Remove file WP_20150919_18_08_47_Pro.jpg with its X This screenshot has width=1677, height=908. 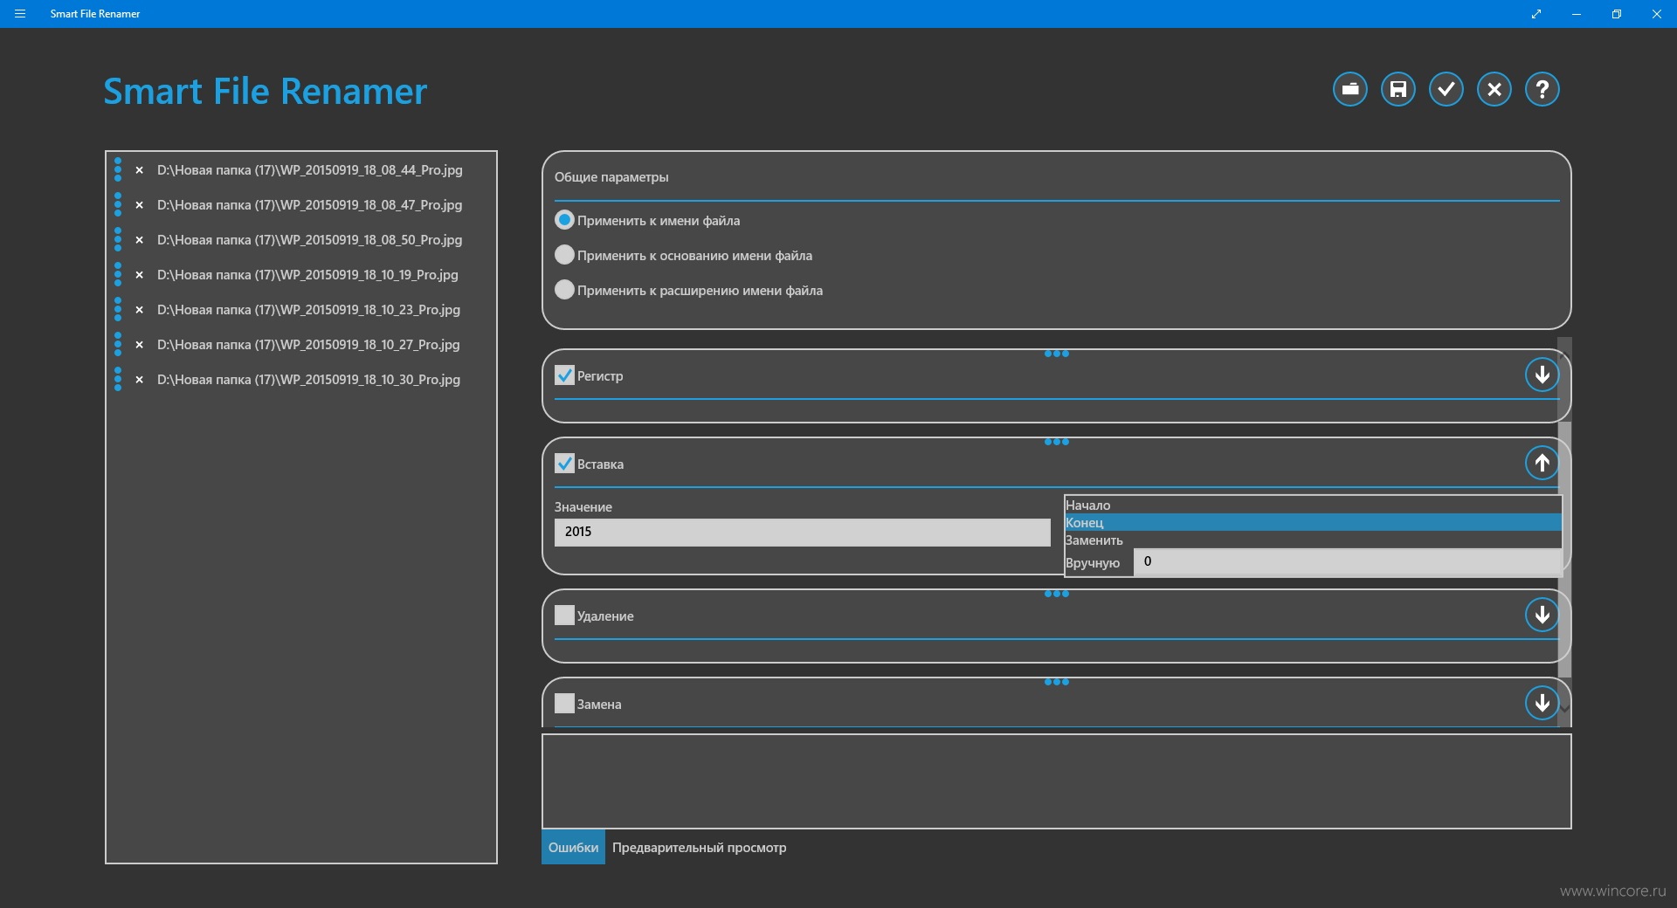139,205
